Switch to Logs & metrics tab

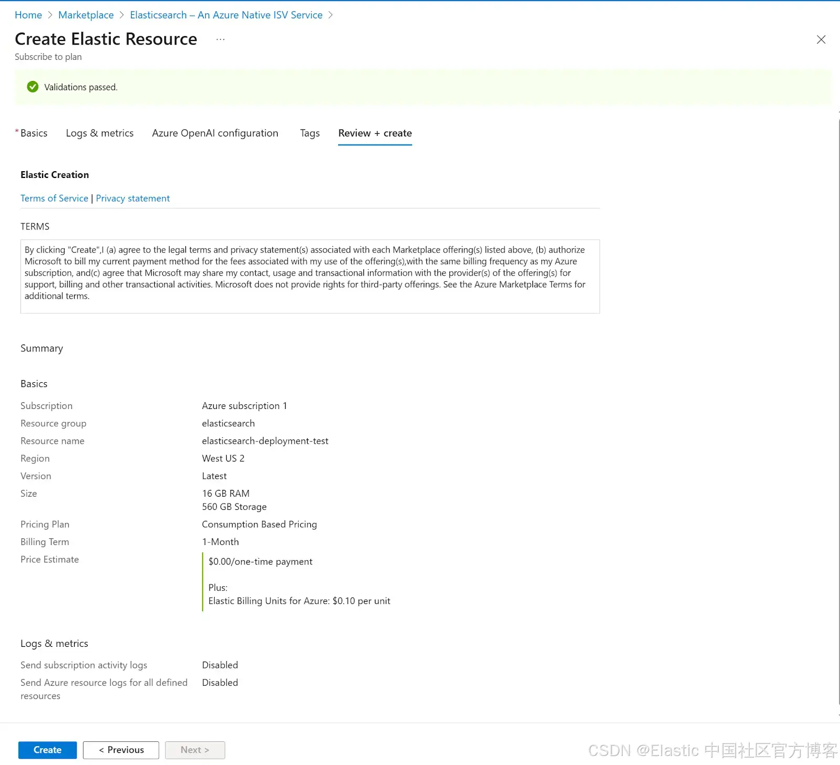point(100,133)
